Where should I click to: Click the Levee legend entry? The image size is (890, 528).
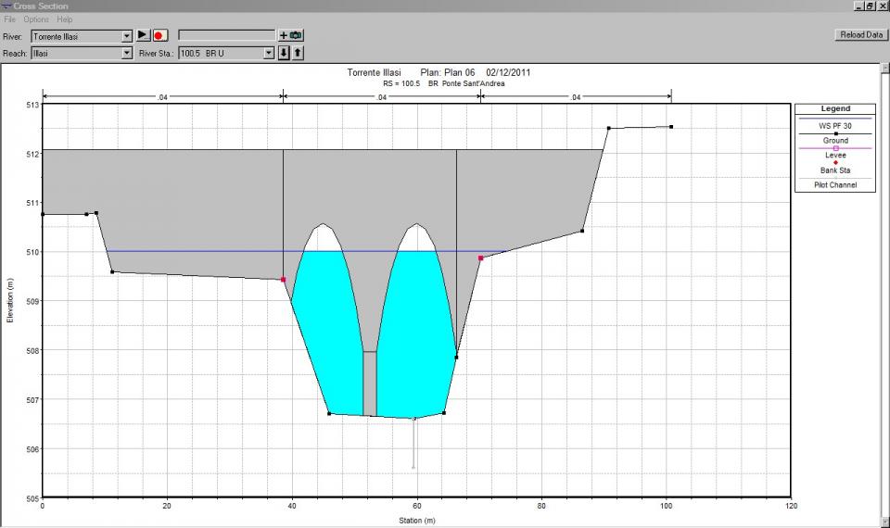(835, 156)
